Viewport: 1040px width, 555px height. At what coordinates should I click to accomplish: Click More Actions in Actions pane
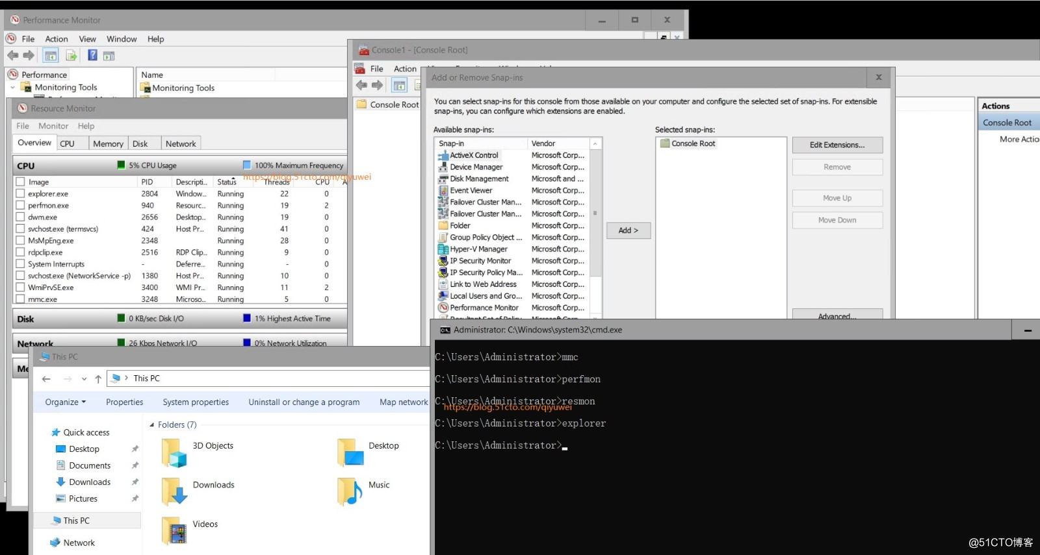click(1019, 139)
